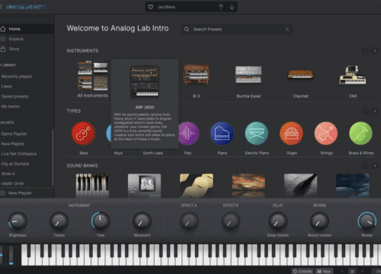Open the Home page in the sidebar
The height and width of the screenshot is (274, 381).
(27, 29)
